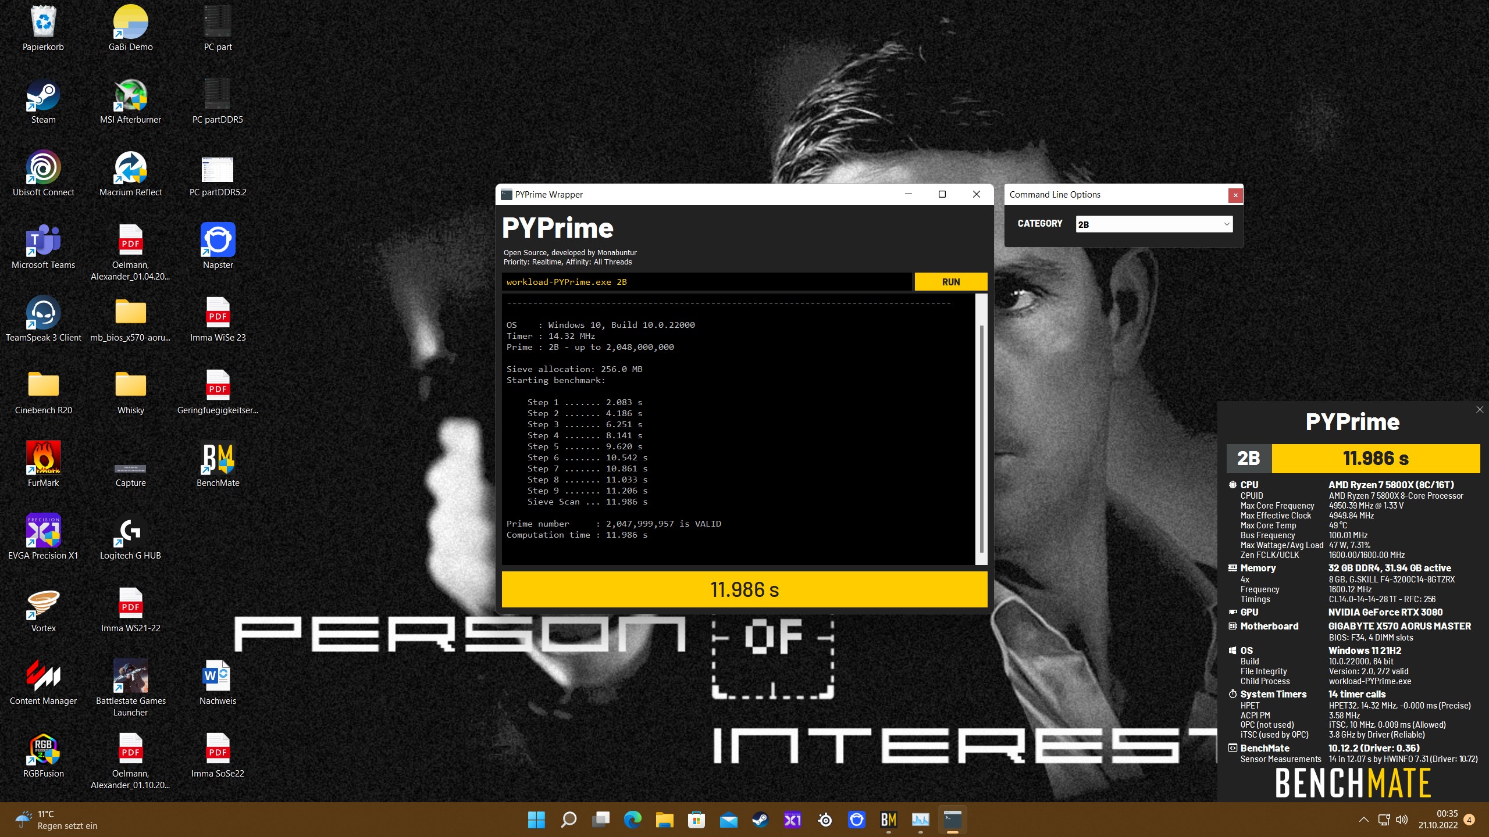The image size is (1489, 837).
Task: Show hidden tray icons chevron
Action: tap(1363, 820)
